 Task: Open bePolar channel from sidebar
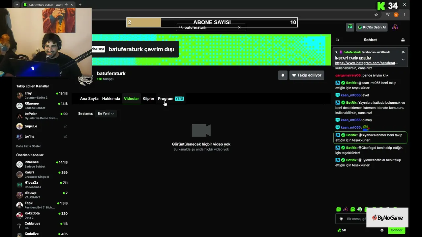tap(42, 116)
